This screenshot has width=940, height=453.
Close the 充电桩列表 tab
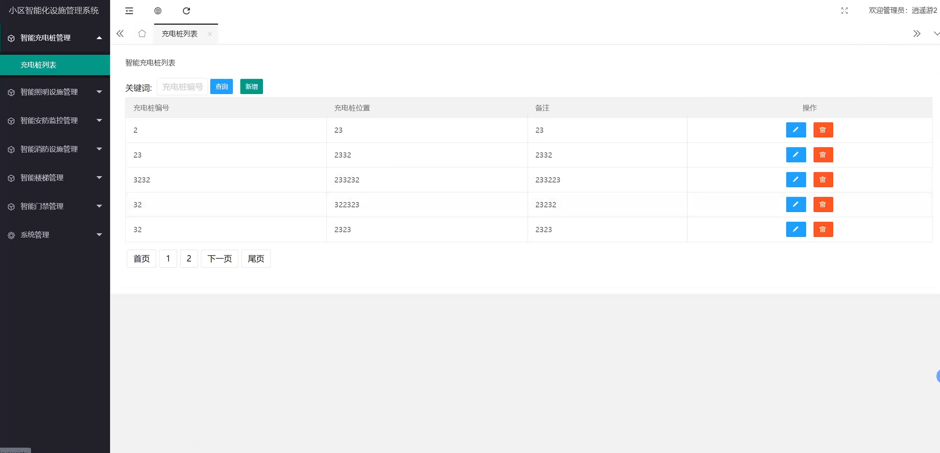[210, 34]
